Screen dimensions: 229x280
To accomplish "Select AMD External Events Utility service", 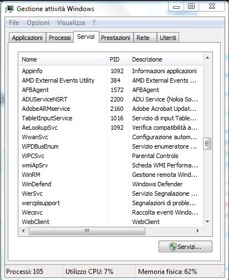I will [x=58, y=80].
